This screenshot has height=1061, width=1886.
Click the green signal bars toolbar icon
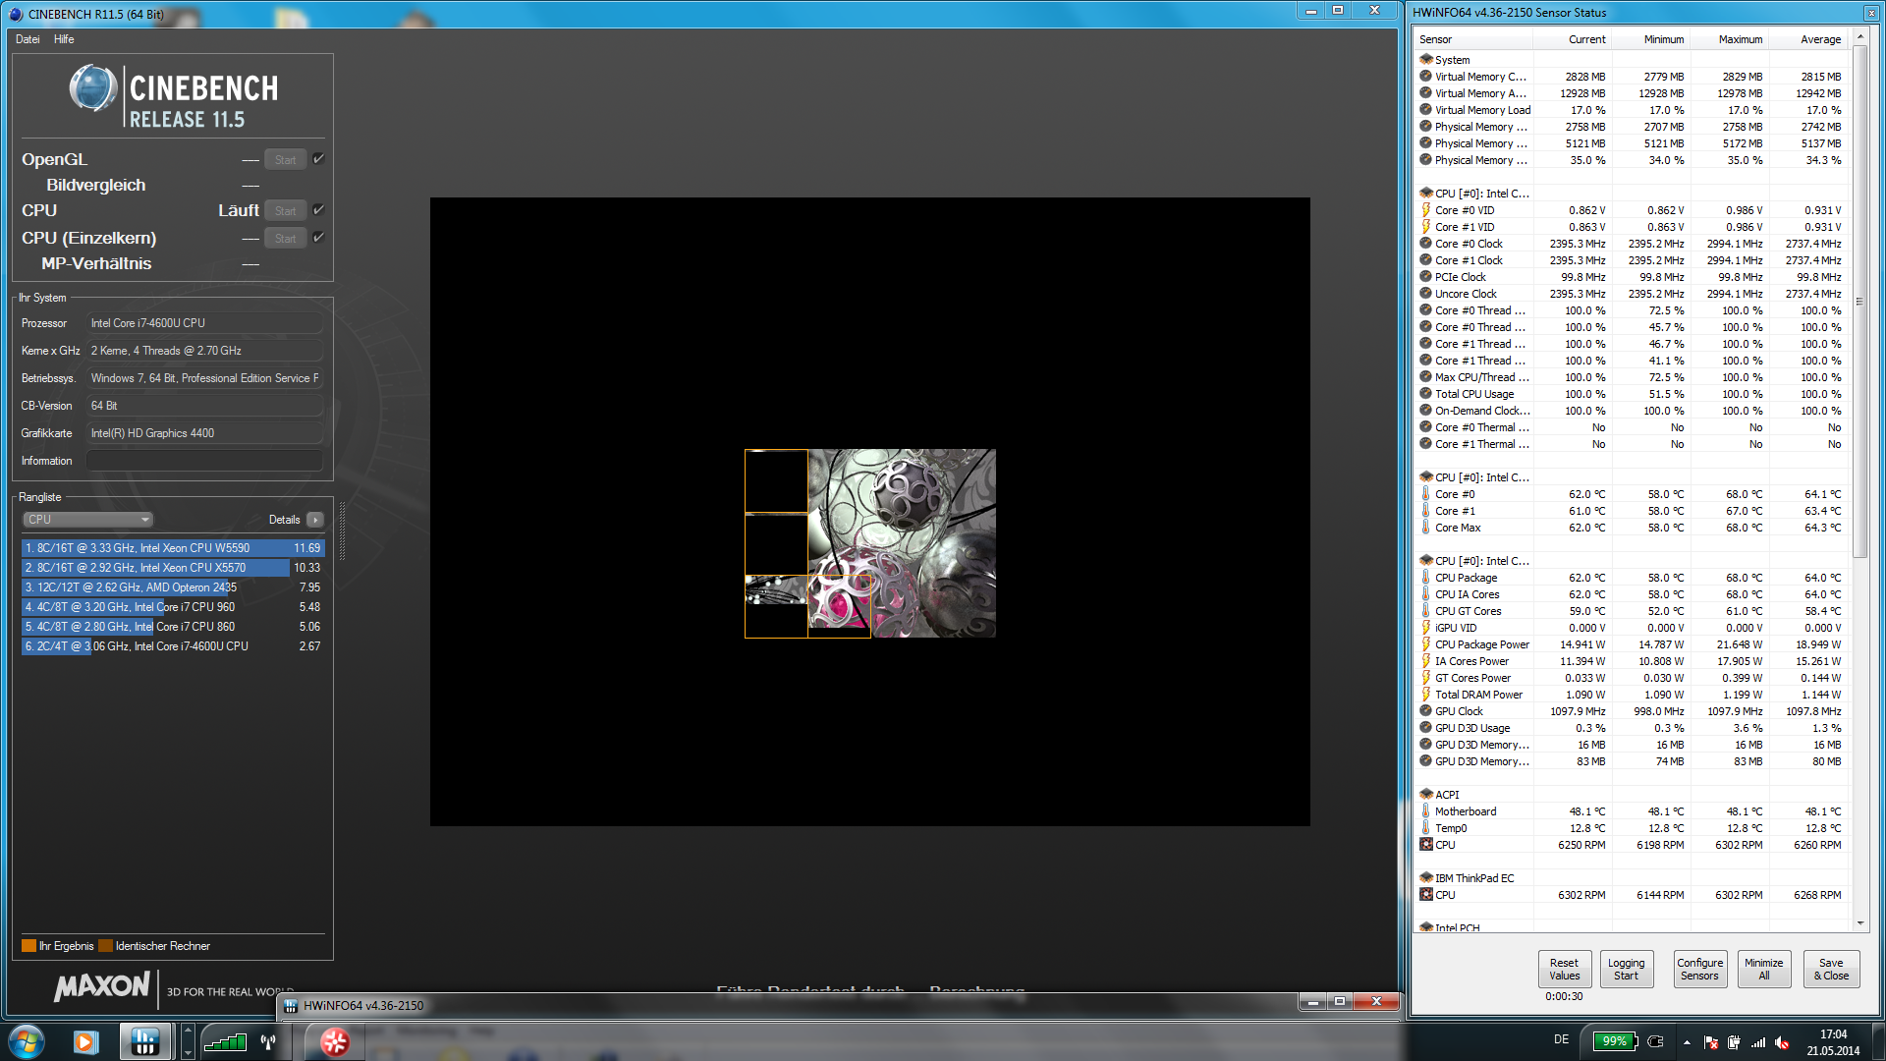225,1041
